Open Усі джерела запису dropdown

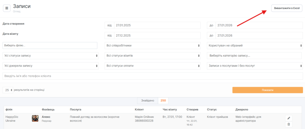pyautogui.click(x=51, y=66)
